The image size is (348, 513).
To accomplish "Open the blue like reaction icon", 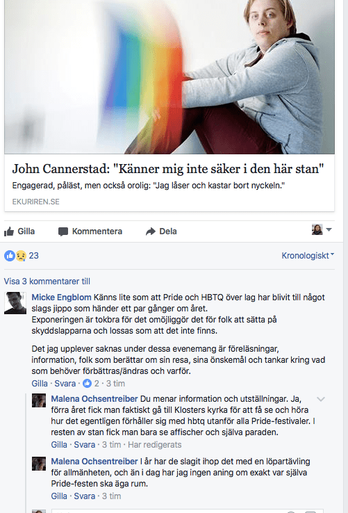I will [x=10, y=256].
